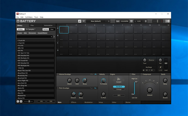Screen dimensions: 188x116
Task: Click the exclamation panic icon
Action: (146, 21)
